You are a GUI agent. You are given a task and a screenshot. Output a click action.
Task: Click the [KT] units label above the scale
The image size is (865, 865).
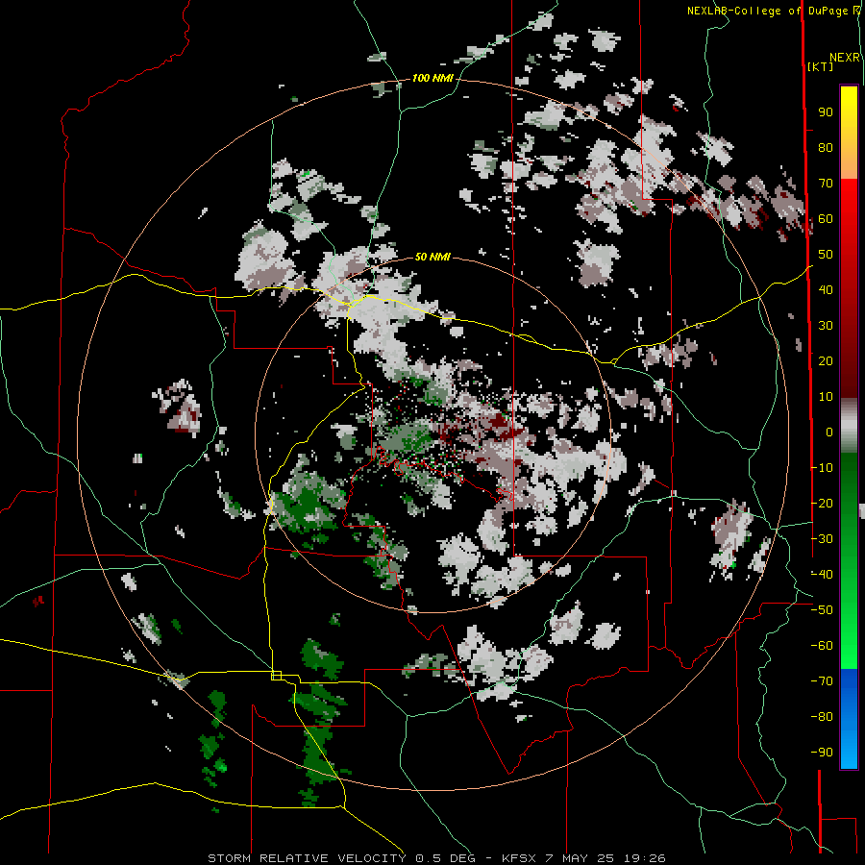point(821,66)
